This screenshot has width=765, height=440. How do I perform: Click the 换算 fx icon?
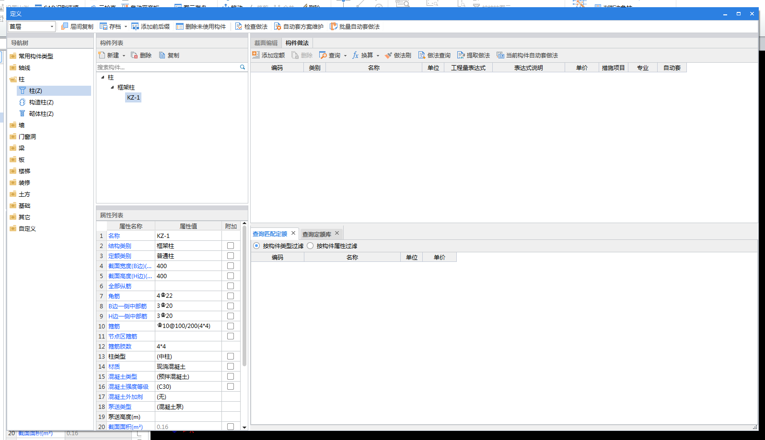coord(356,55)
